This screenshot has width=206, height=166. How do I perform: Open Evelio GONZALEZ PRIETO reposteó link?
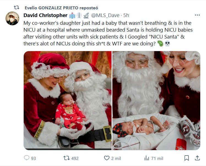pos(61,8)
